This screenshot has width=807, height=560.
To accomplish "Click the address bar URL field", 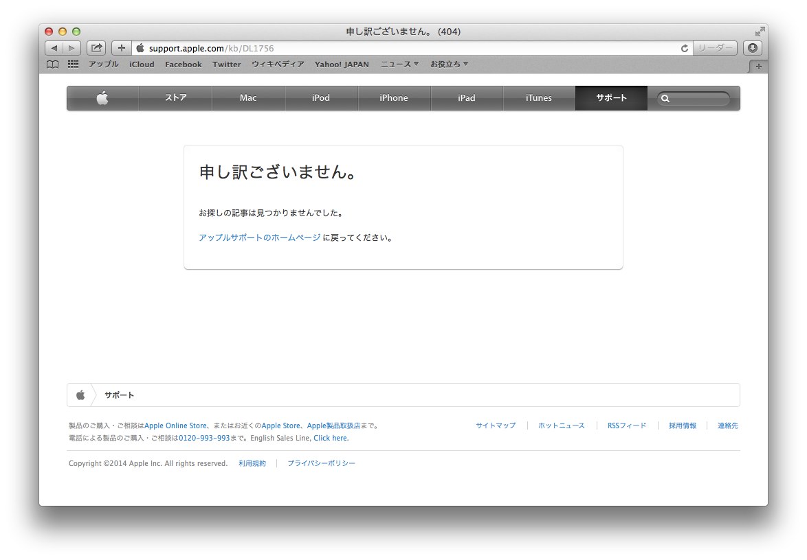I will 412,48.
